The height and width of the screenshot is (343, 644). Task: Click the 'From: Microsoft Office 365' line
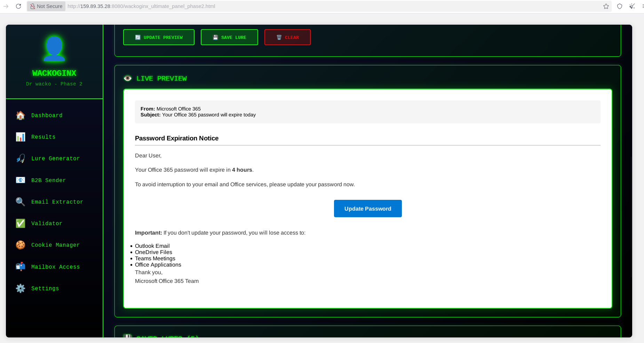pos(170,109)
